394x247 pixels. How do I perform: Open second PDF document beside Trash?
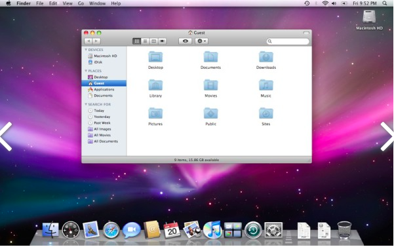click(324, 231)
